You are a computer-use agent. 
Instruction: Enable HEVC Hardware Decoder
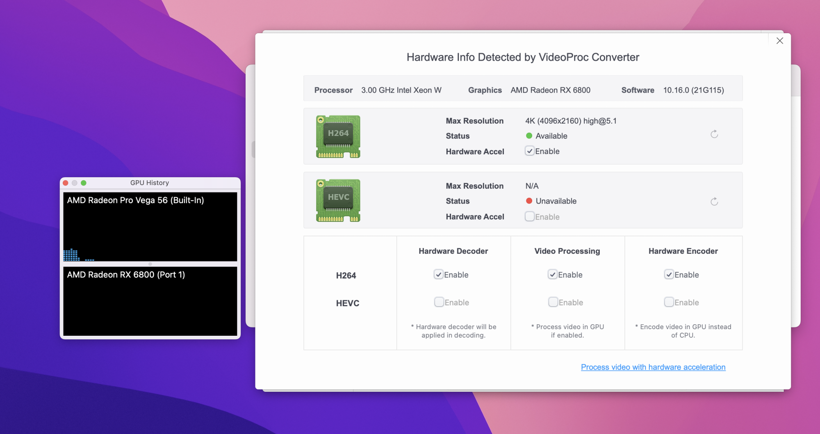tap(439, 302)
